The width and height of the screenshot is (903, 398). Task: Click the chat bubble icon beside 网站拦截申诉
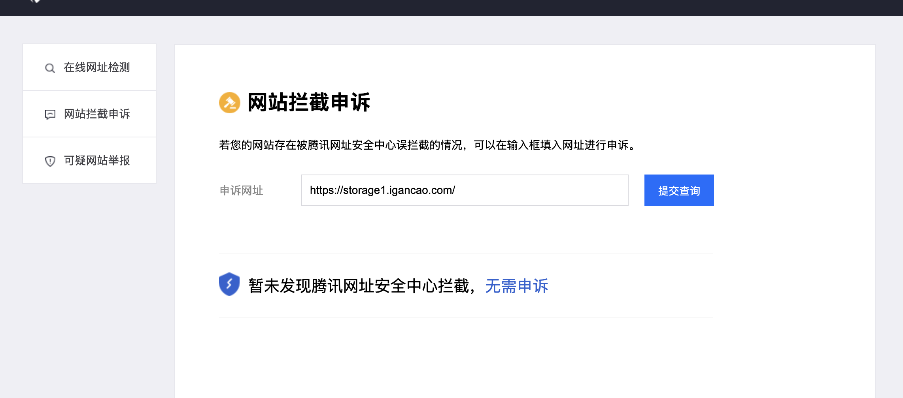(50, 115)
